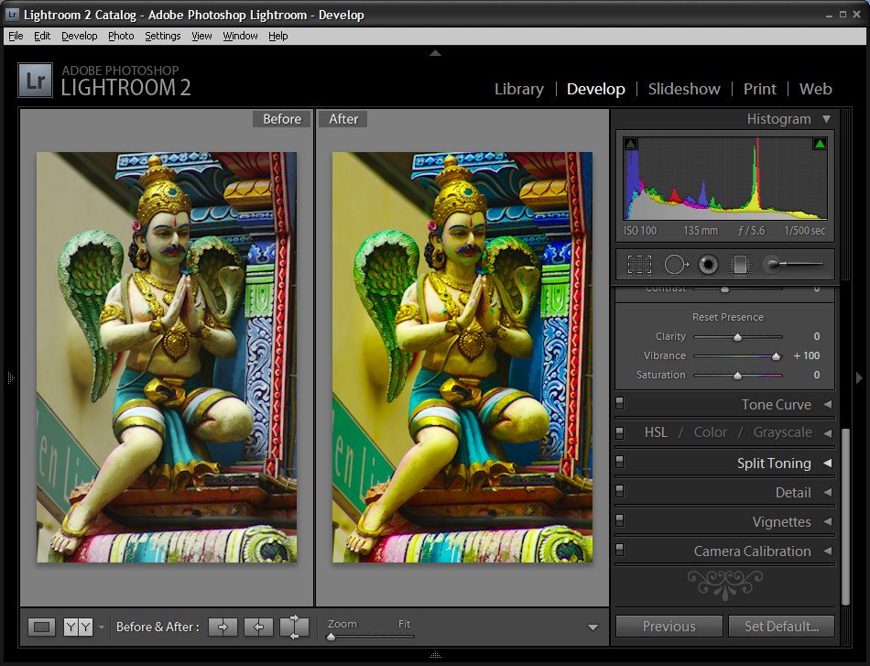This screenshot has height=666, width=870.
Task: Switch to the Slideshow module
Action: coord(684,89)
